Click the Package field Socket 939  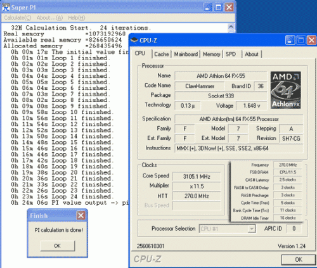(221, 96)
